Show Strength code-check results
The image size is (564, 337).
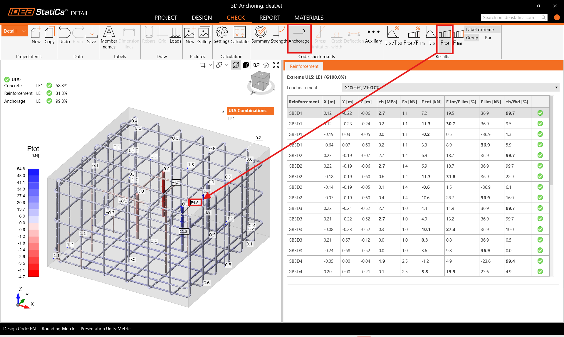tap(279, 35)
